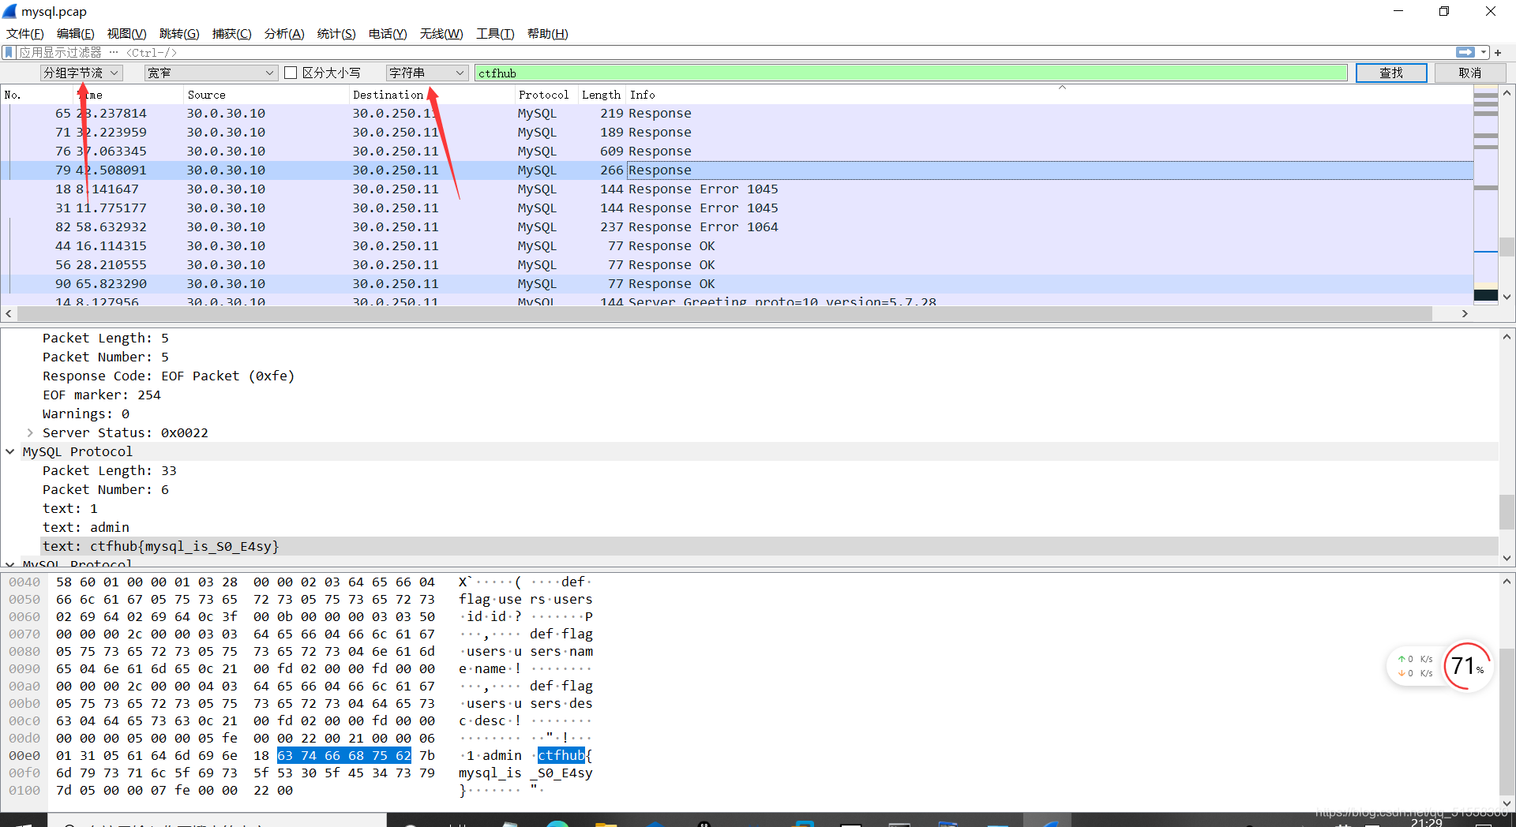
Task: Click hex row offset 0040
Action: pos(24,582)
